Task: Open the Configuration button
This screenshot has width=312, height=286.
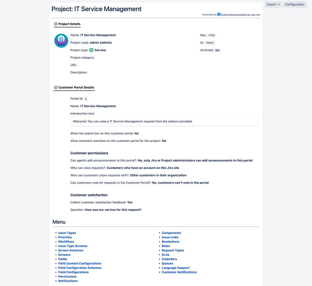Action: pyautogui.click(x=295, y=4)
